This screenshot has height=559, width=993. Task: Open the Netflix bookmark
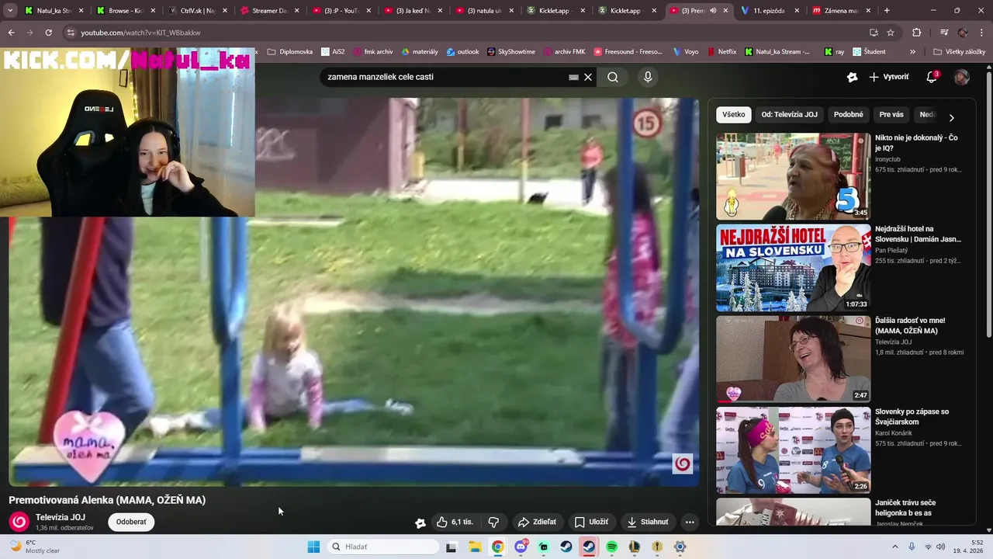pyautogui.click(x=721, y=51)
